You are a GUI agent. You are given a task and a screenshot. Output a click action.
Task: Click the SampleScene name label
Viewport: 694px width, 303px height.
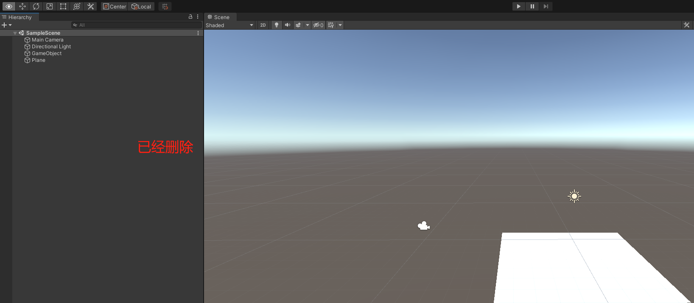(x=43, y=33)
